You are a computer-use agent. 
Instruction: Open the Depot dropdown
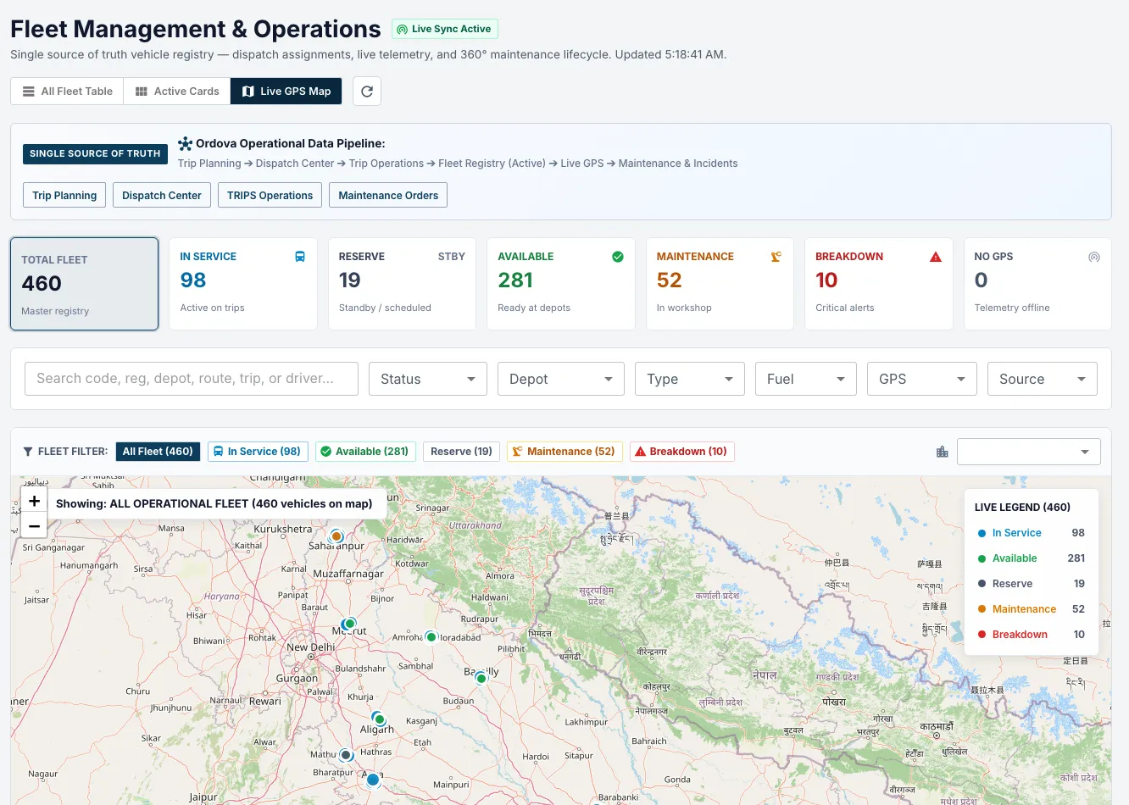(x=561, y=379)
